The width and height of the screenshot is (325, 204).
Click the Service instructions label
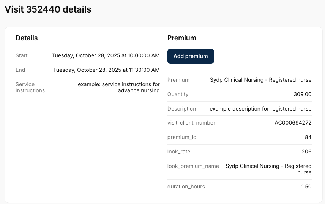point(30,87)
